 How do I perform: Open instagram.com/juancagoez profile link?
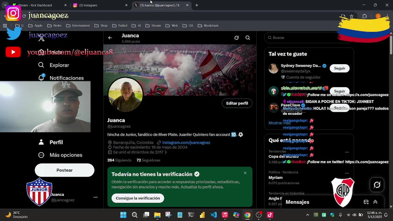point(186,142)
